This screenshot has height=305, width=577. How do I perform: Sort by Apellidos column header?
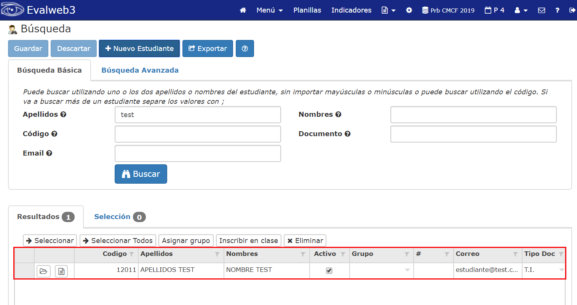tap(157, 254)
